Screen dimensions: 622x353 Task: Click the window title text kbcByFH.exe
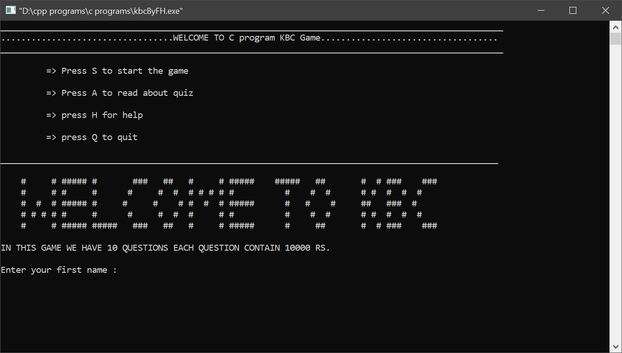coord(101,11)
